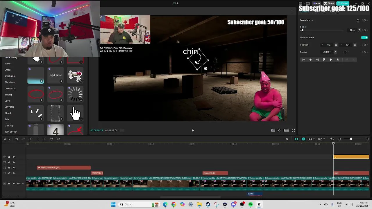Click the fit timeline to window icon
372x209 pixels.
click(332, 139)
